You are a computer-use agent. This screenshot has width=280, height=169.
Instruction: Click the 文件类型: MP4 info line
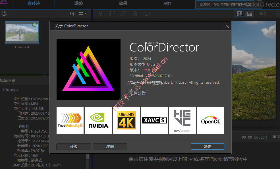26,104
